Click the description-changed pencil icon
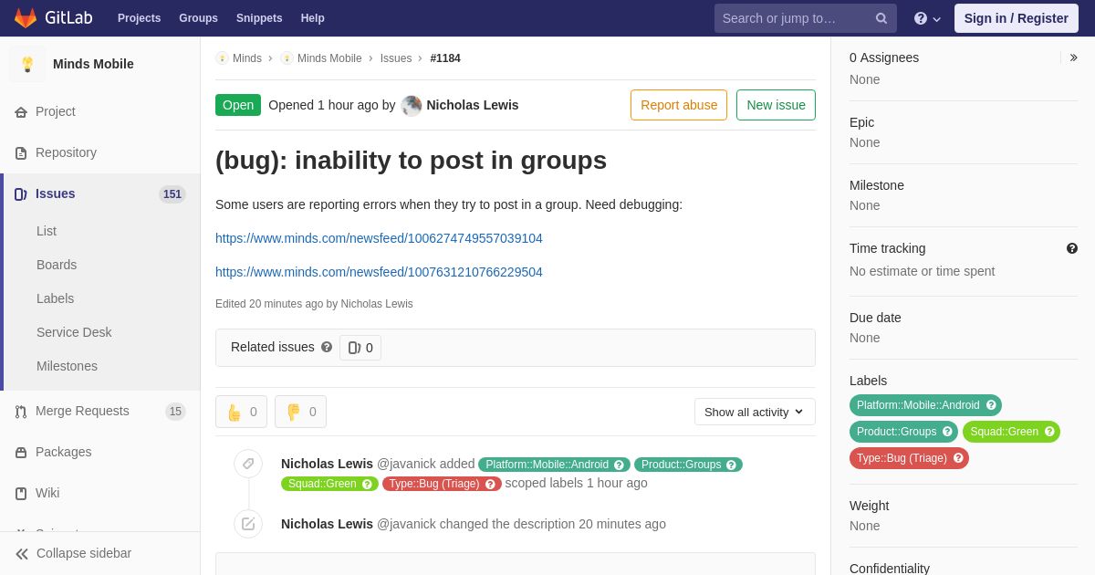 pos(248,524)
